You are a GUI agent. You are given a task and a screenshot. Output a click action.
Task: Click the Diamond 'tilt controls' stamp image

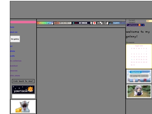coord(139,76)
